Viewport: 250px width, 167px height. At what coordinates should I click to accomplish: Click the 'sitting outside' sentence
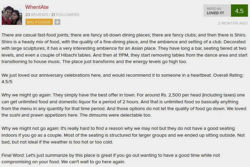(x=150, y=135)
